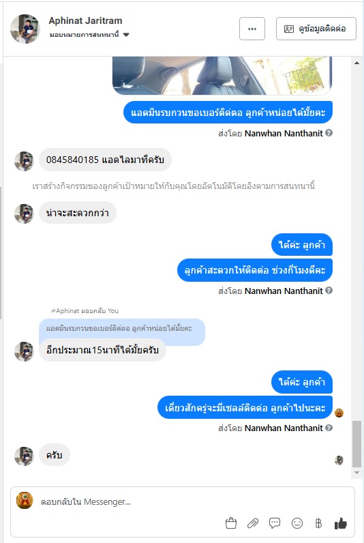364x543 pixels.
Task: Click the quoted reply message preview
Action: coord(122,329)
